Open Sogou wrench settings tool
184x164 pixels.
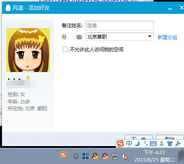pyautogui.click(x=178, y=144)
